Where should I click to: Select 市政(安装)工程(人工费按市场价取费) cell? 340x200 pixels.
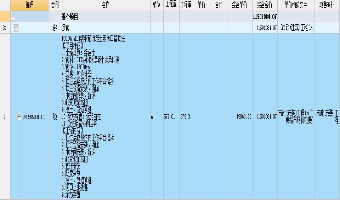(296, 116)
